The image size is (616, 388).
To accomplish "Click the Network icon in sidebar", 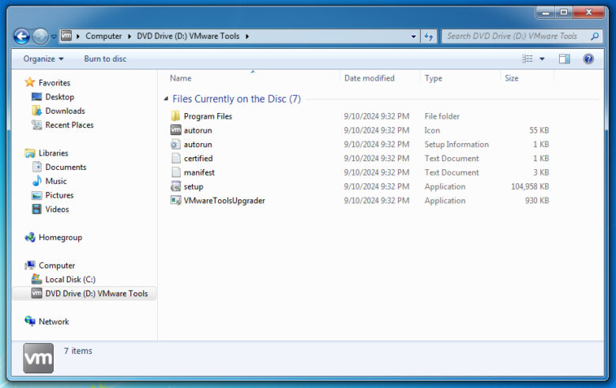I will coord(30,321).
